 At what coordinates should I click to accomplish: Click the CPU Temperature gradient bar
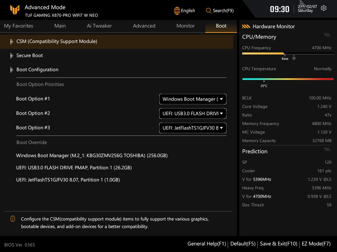click(288, 79)
